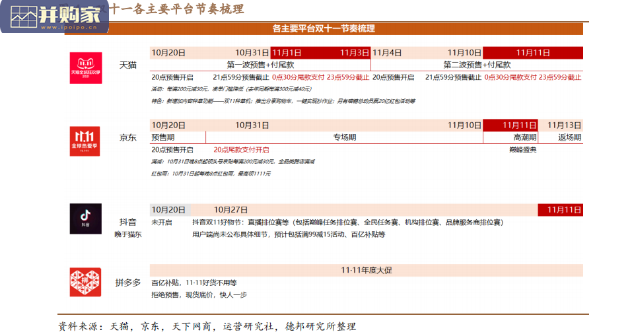Click 第二波预售+付尾款 heading
This screenshot has width=632, height=336.
[477, 65]
